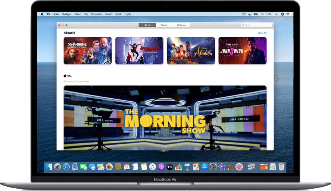Select the Se nå tab

[x=147, y=25]
